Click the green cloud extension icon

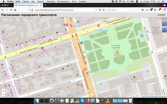147,10
